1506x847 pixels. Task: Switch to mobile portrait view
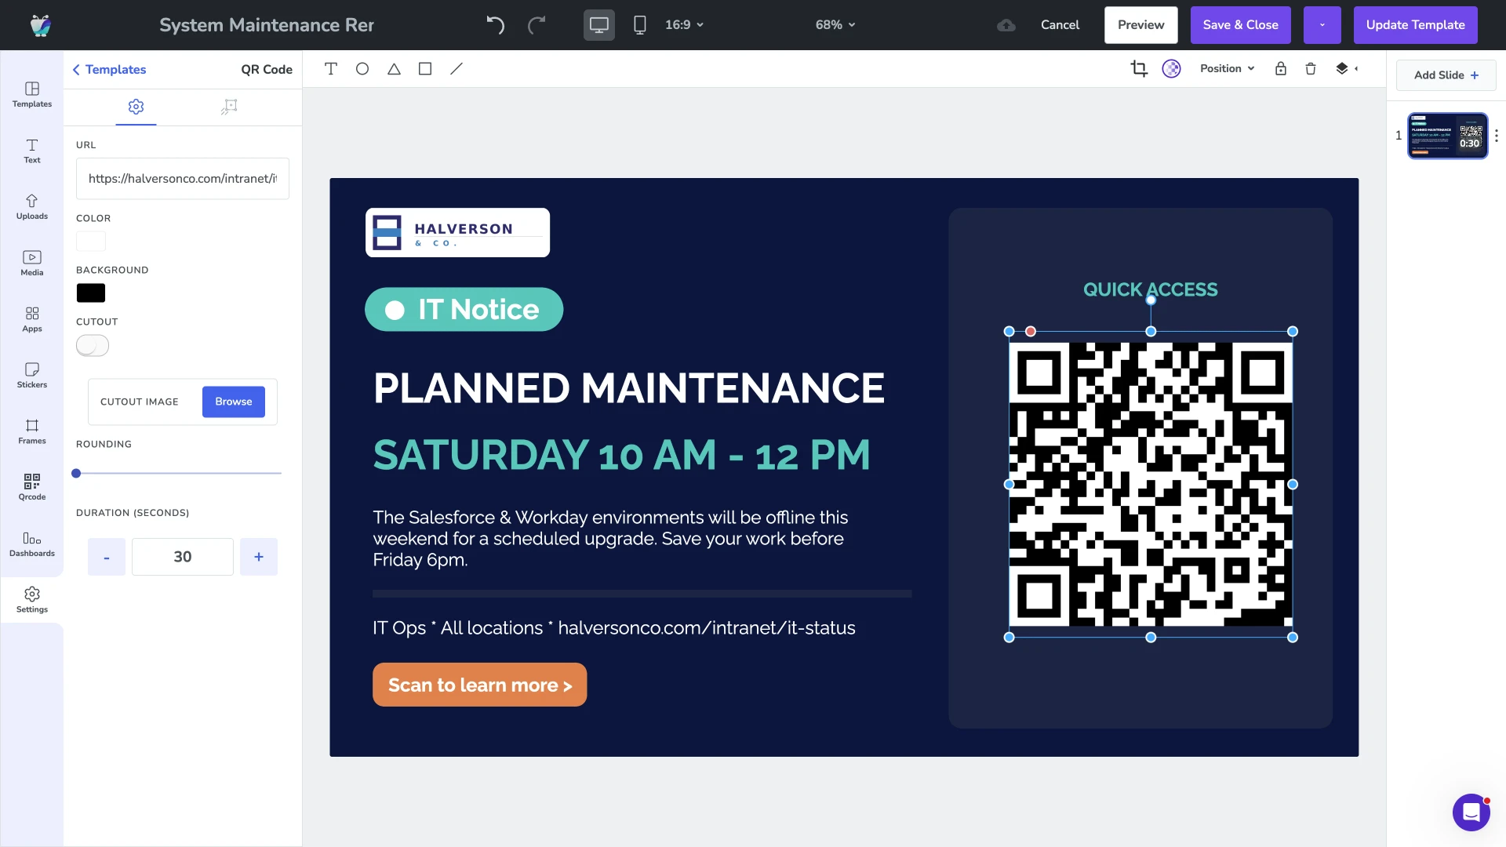pyautogui.click(x=640, y=25)
